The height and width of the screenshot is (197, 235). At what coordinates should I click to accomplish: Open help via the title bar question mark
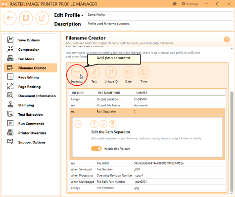175,4
